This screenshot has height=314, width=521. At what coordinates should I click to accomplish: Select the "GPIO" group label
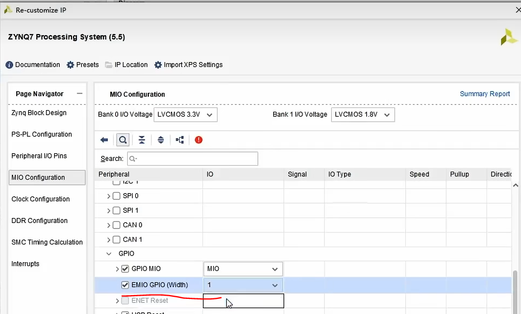pyautogui.click(x=126, y=254)
